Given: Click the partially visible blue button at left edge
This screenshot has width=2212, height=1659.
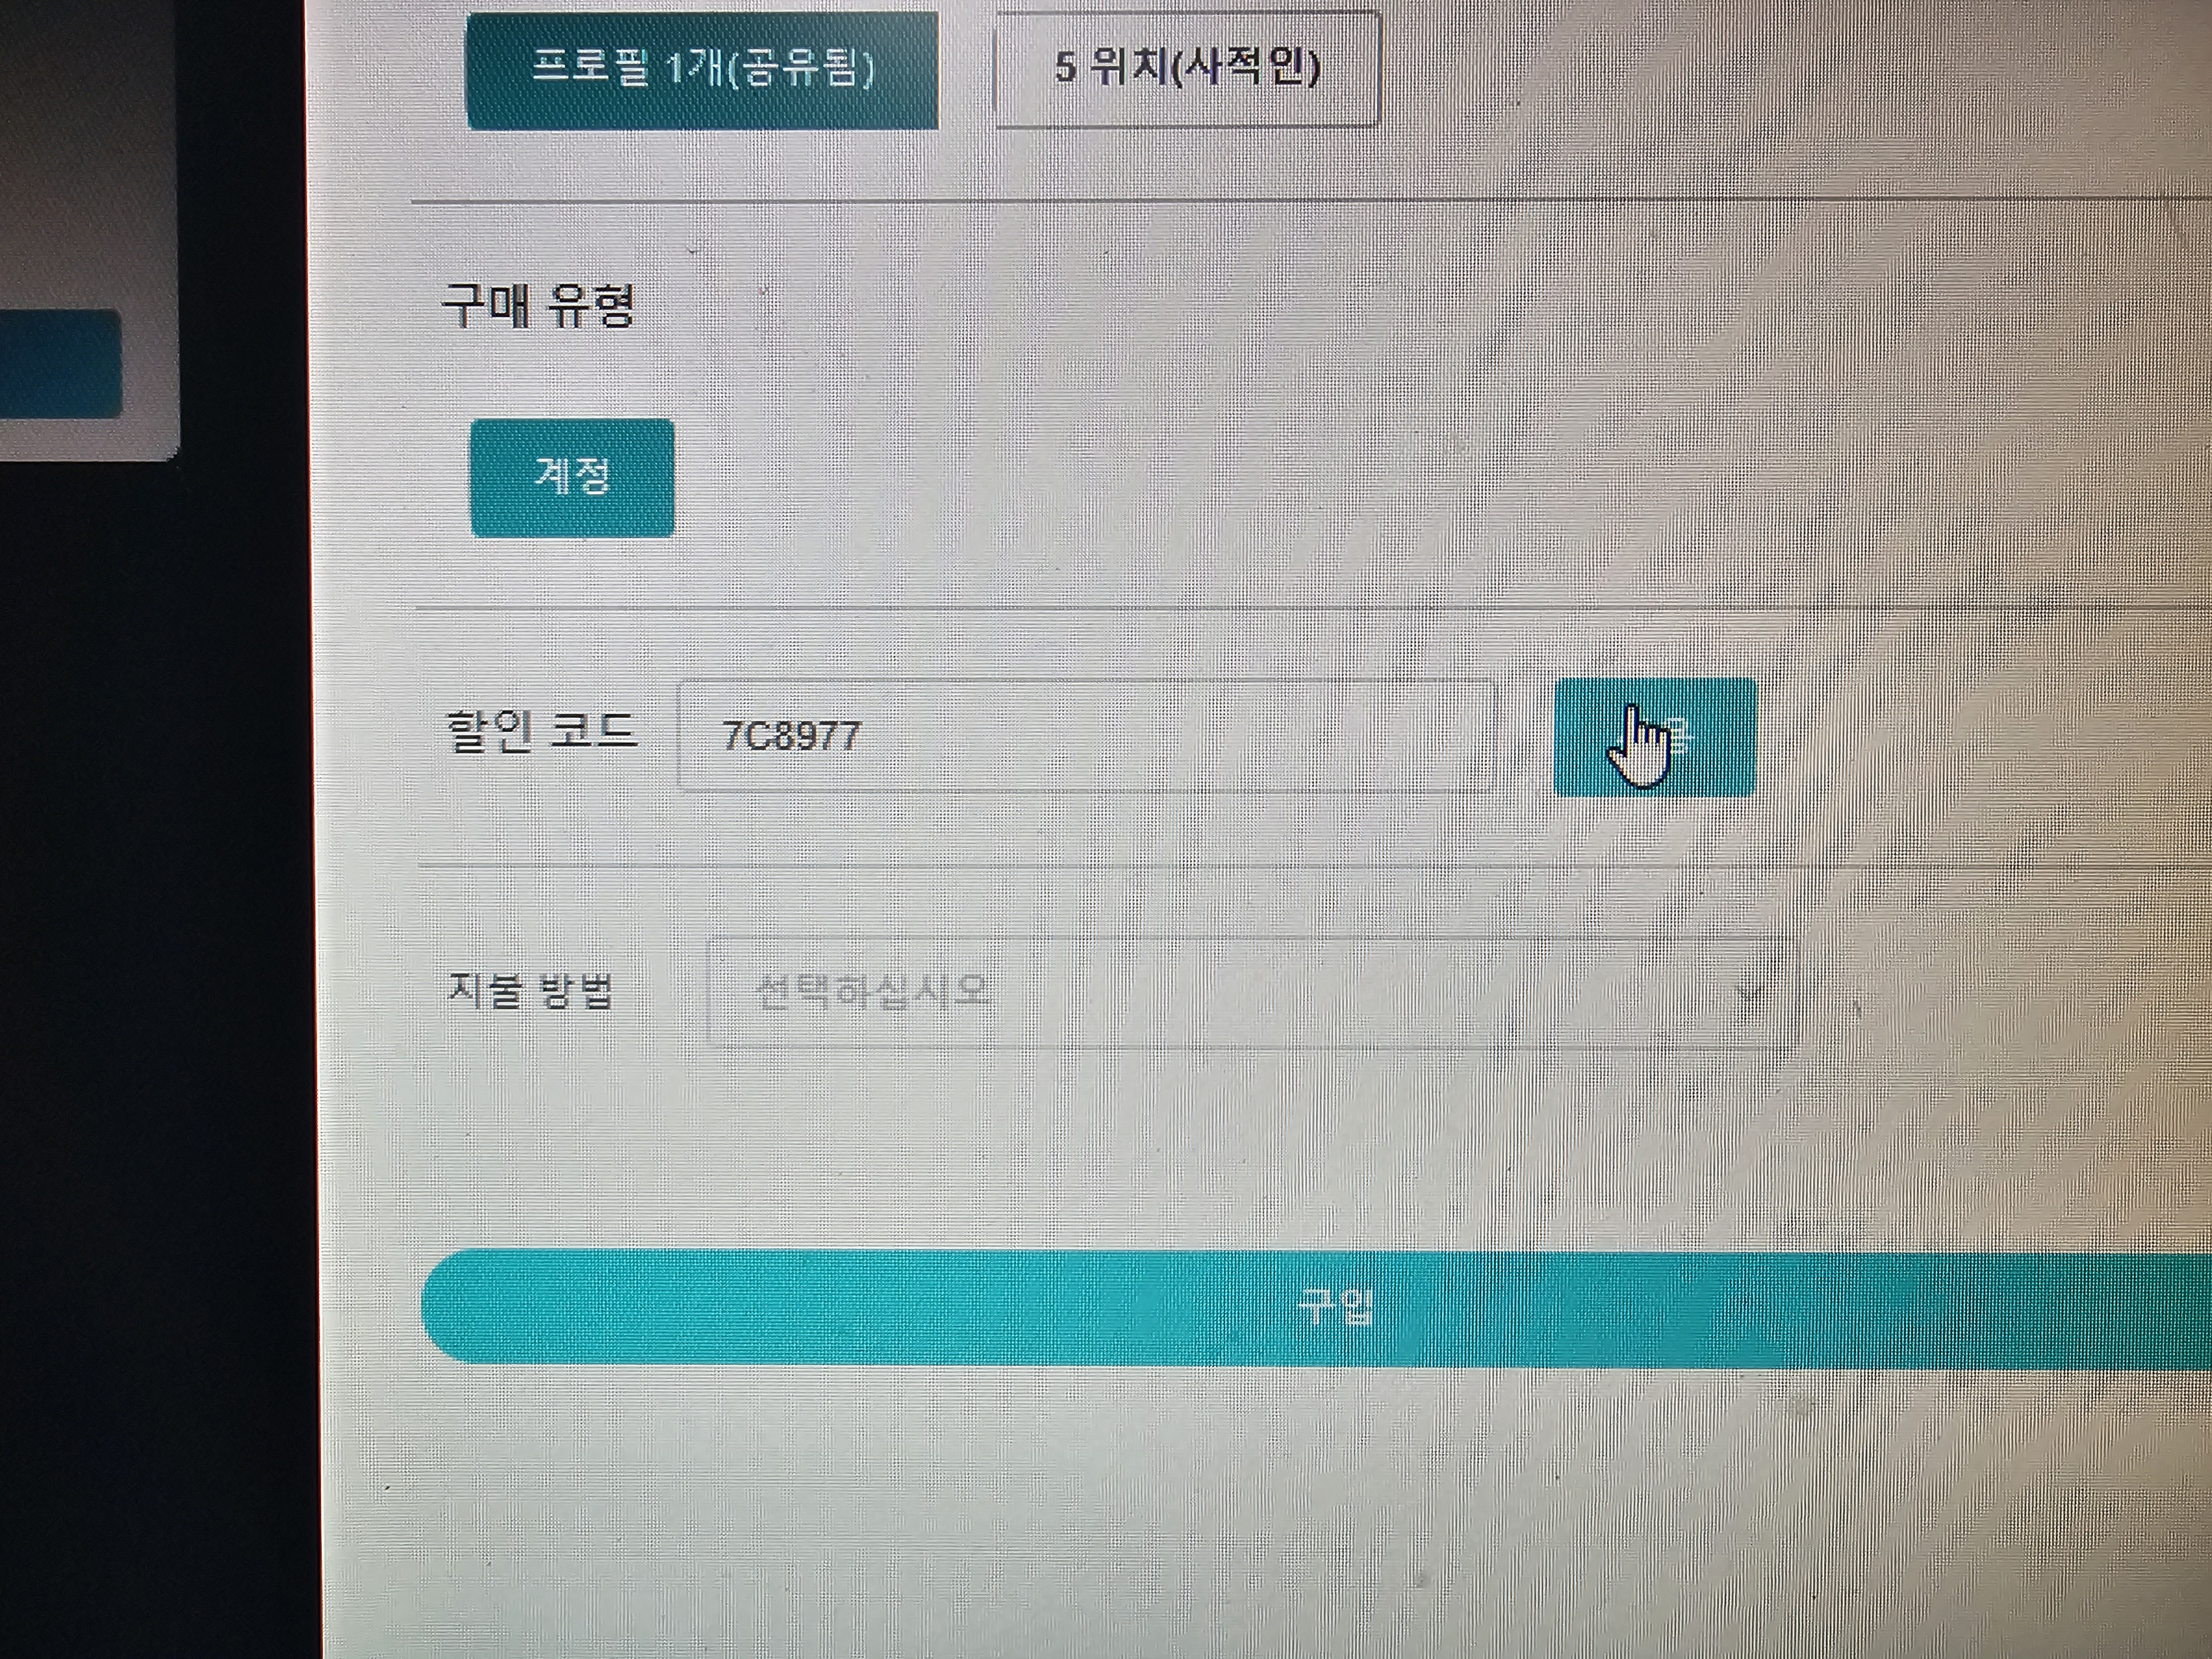Looking at the screenshot, I should click(x=60, y=364).
